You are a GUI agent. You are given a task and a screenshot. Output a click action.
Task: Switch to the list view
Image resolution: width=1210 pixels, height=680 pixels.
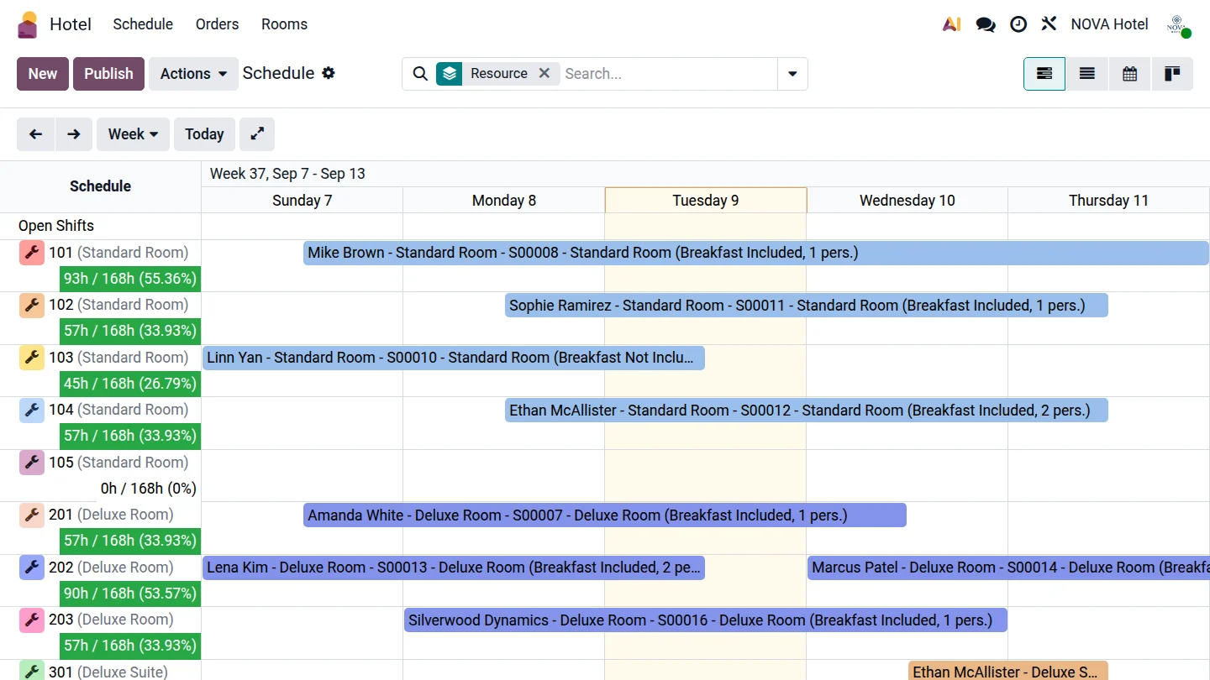click(1086, 74)
